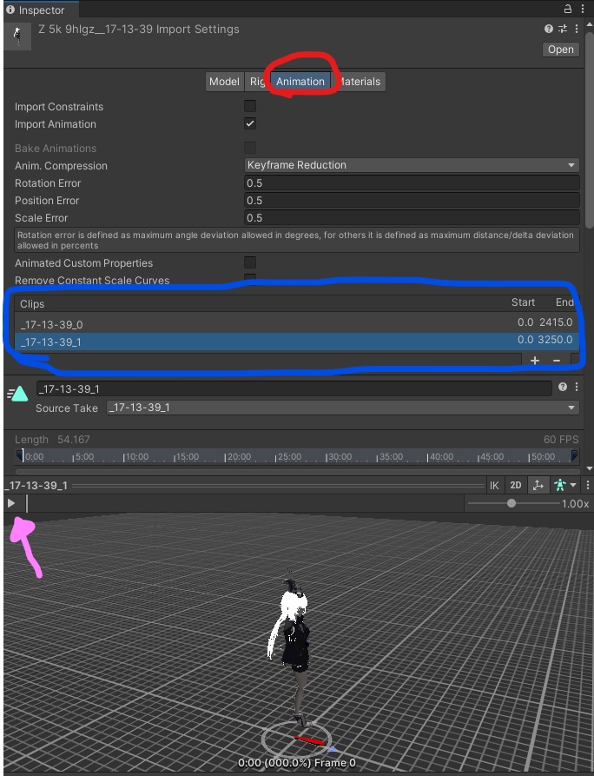Select the _17-13-39_0 clip row
This screenshot has height=776, width=594.
(x=297, y=323)
